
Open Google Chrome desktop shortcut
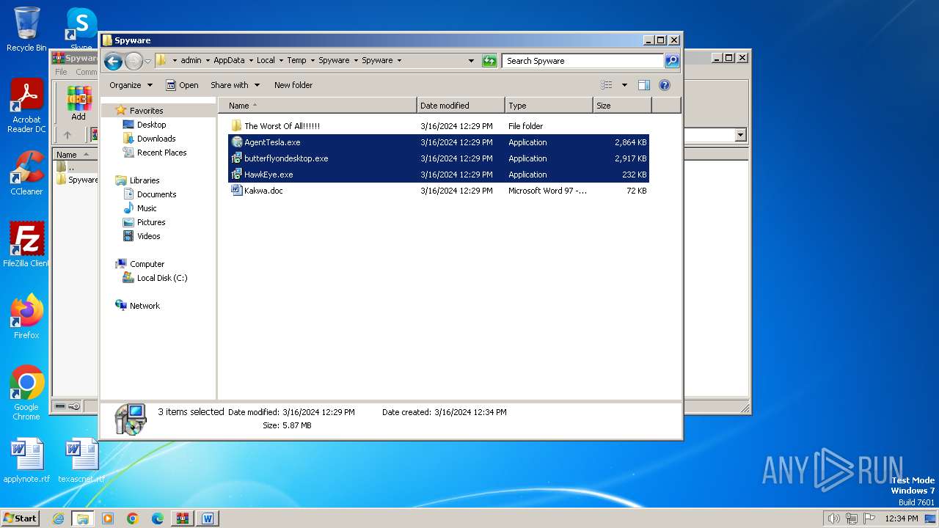[26, 393]
